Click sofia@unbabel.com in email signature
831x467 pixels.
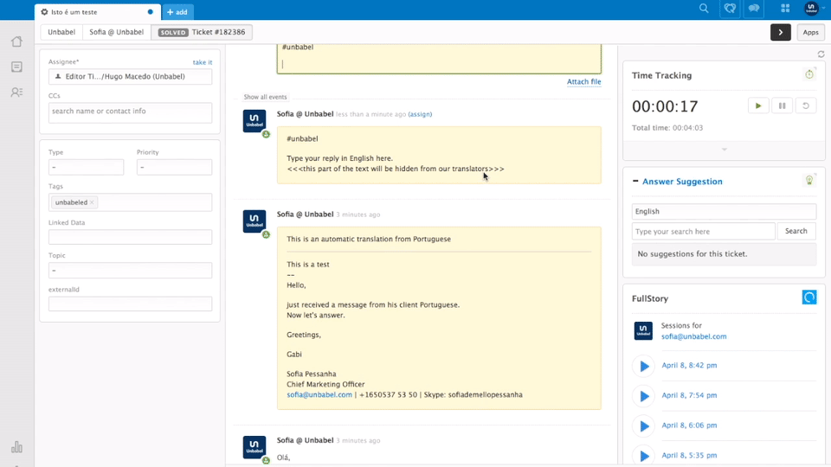click(x=319, y=395)
